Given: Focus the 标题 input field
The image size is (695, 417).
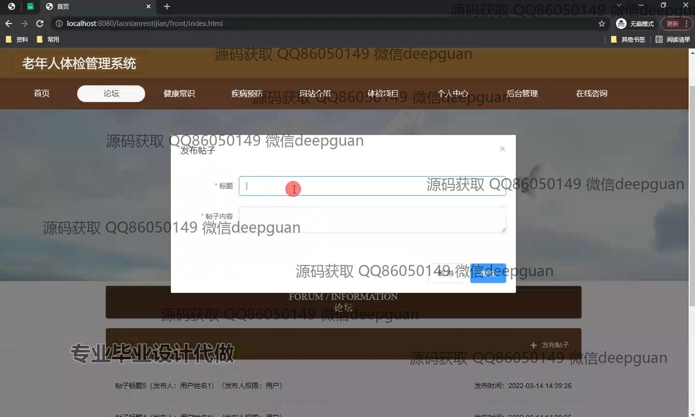Looking at the screenshot, I should [x=372, y=186].
